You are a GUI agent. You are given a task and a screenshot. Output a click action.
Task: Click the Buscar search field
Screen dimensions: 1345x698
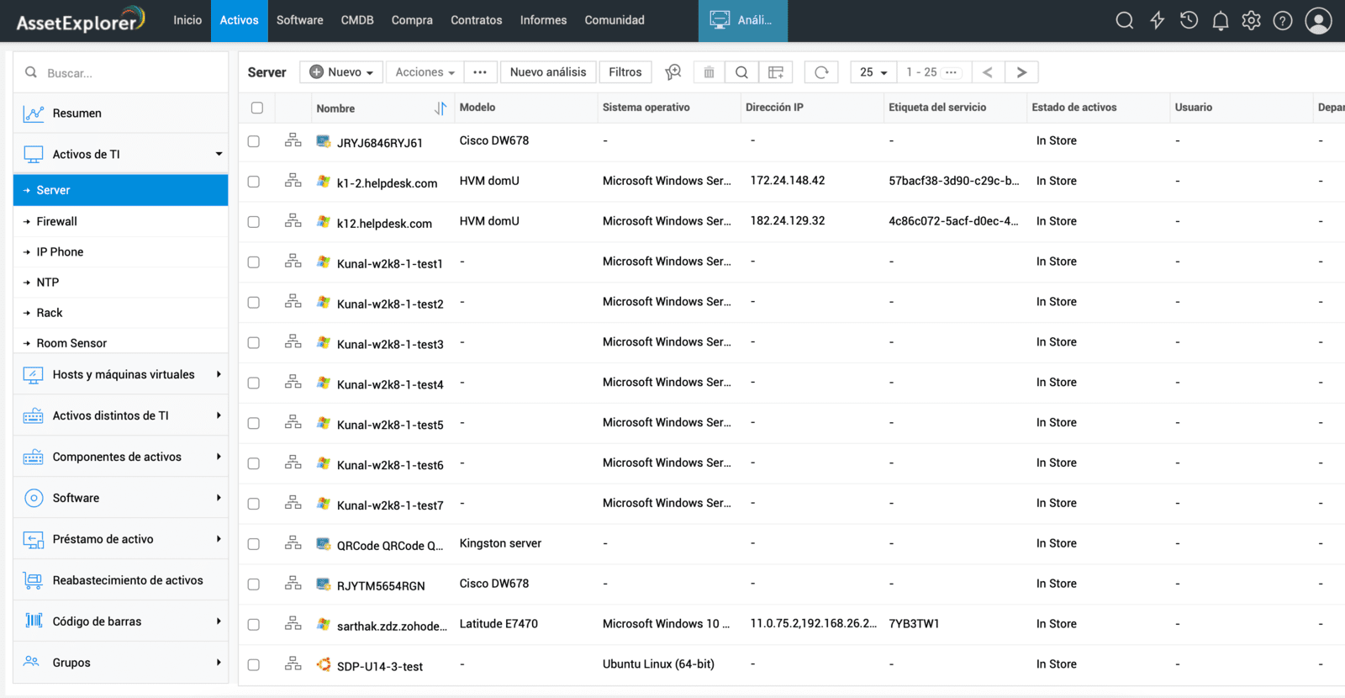pos(120,73)
